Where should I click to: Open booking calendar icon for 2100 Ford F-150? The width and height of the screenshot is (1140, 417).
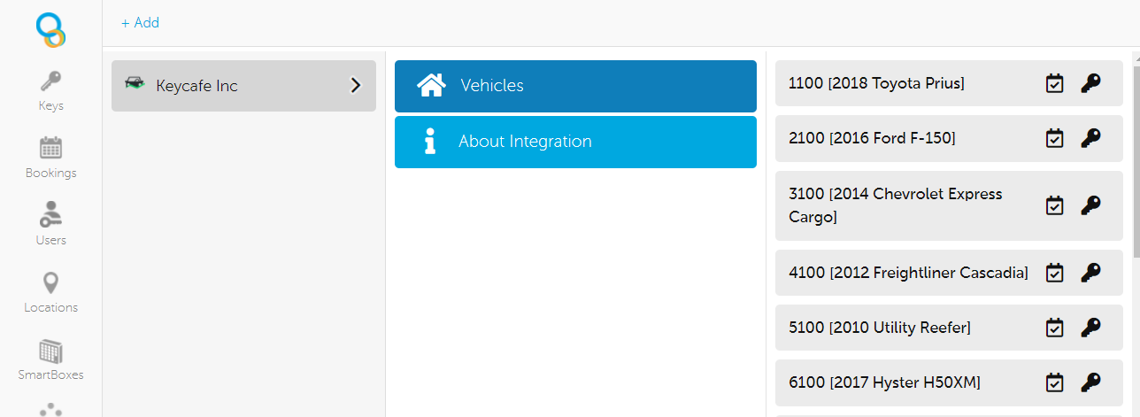(1054, 138)
